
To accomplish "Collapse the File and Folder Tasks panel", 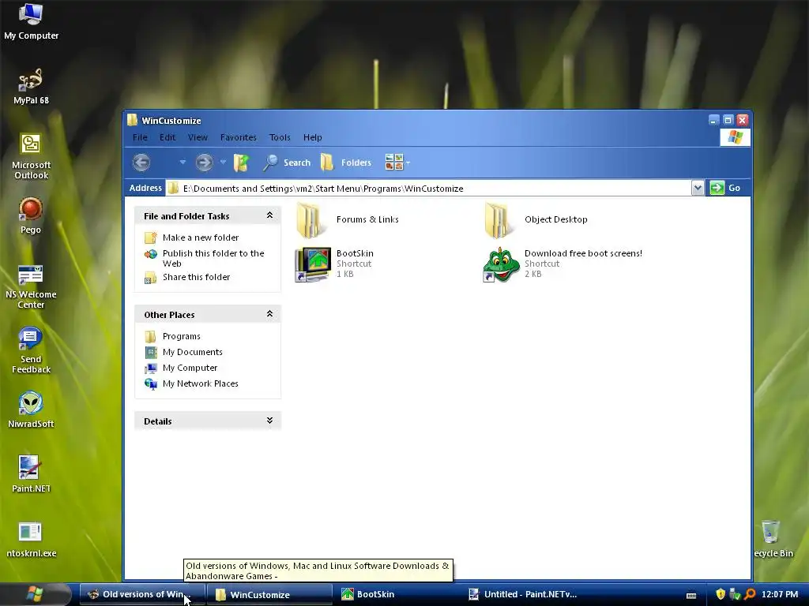I will (x=269, y=215).
